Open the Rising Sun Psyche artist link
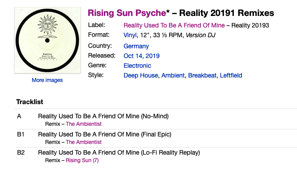297x171 pixels. (x=127, y=13)
